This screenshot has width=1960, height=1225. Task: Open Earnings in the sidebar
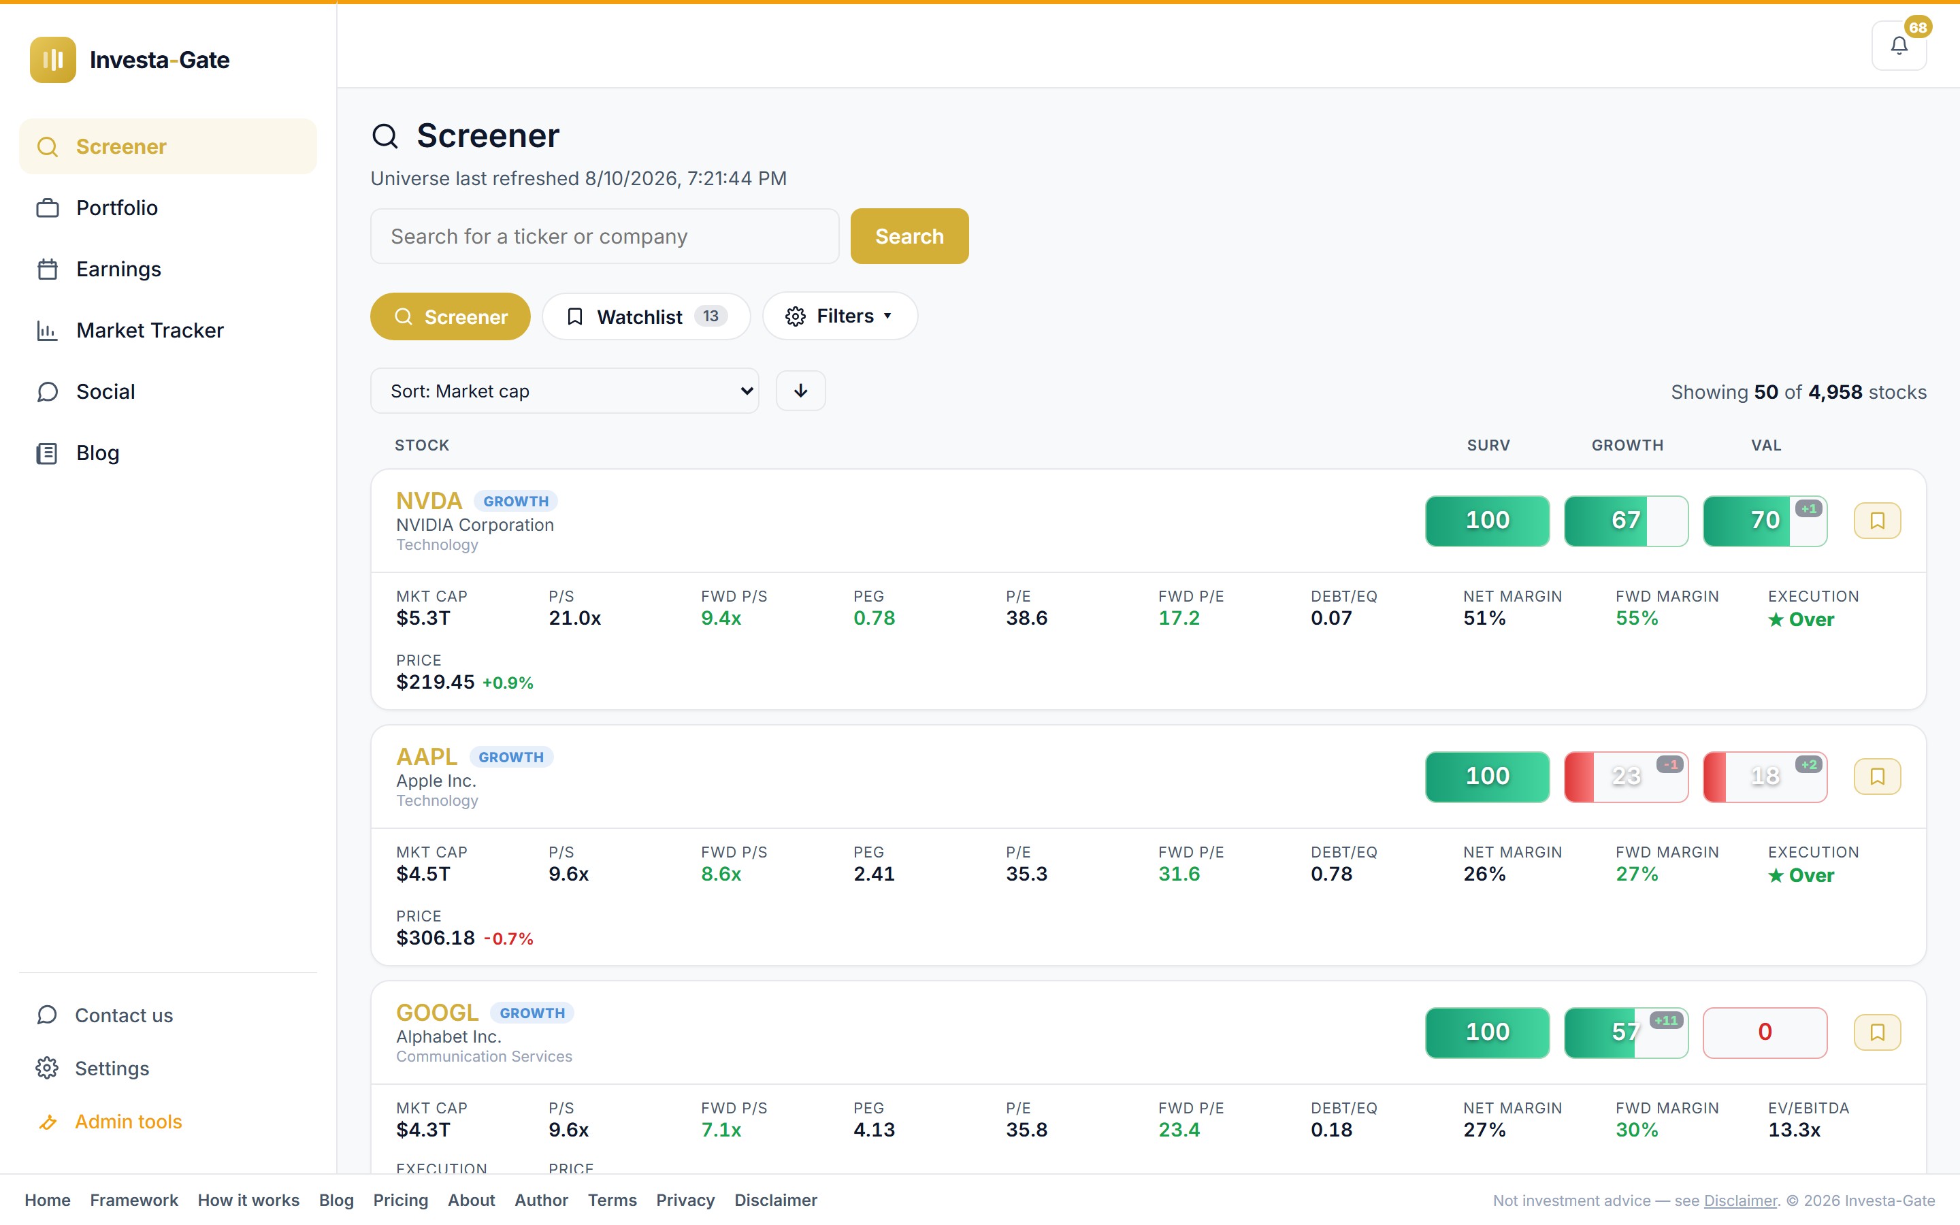(x=167, y=269)
